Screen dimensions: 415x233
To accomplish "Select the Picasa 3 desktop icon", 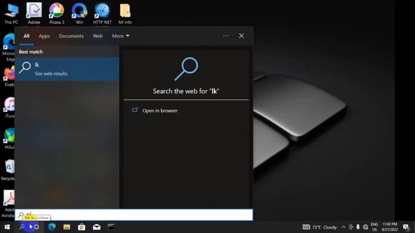I will [56, 14].
